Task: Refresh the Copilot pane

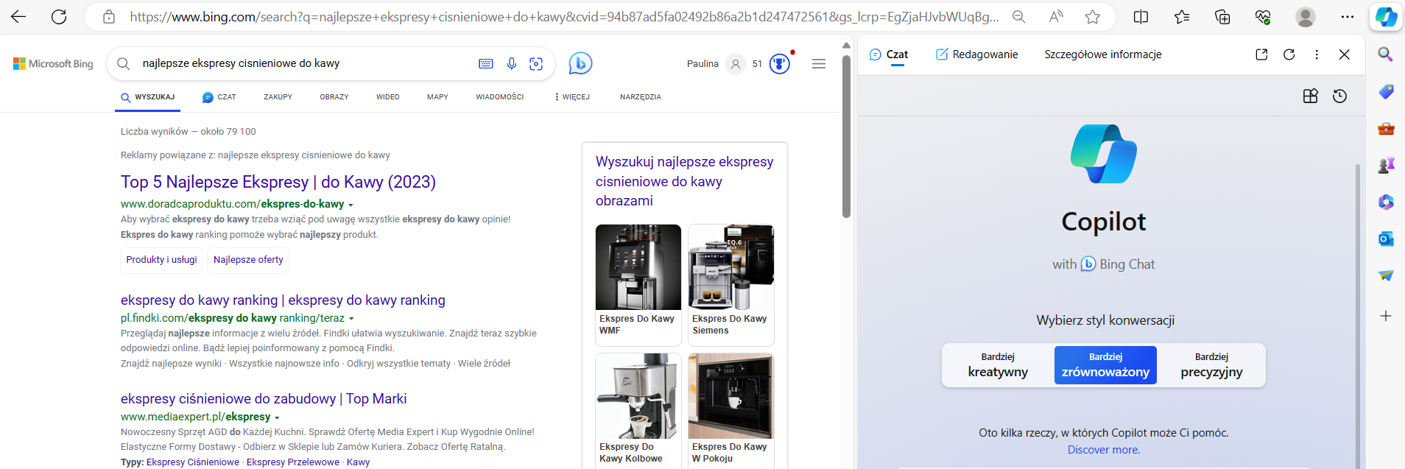Action: (x=1289, y=54)
